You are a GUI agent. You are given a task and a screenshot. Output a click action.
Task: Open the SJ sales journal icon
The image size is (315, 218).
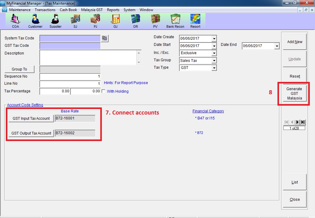75,20
